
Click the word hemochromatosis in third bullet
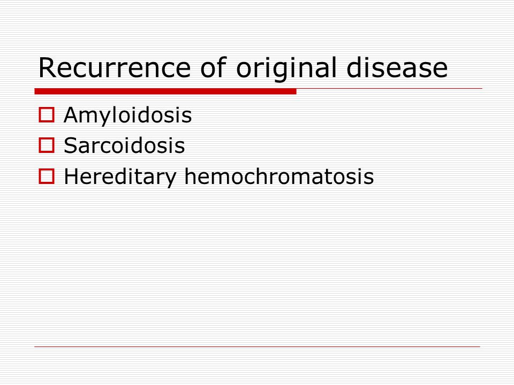click(x=279, y=176)
